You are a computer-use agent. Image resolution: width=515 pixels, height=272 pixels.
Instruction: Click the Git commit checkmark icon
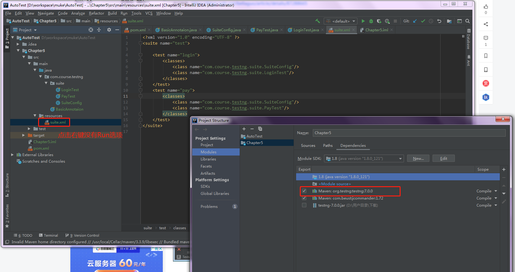(423, 21)
